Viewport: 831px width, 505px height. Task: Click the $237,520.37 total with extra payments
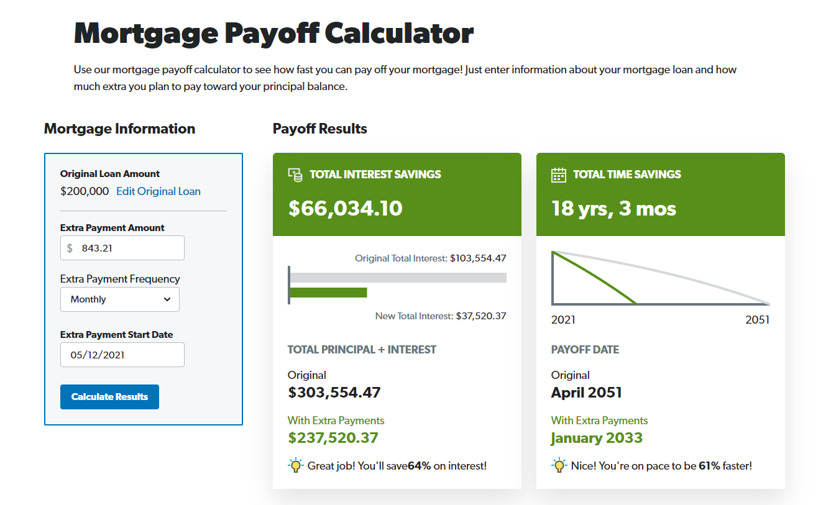tap(333, 438)
